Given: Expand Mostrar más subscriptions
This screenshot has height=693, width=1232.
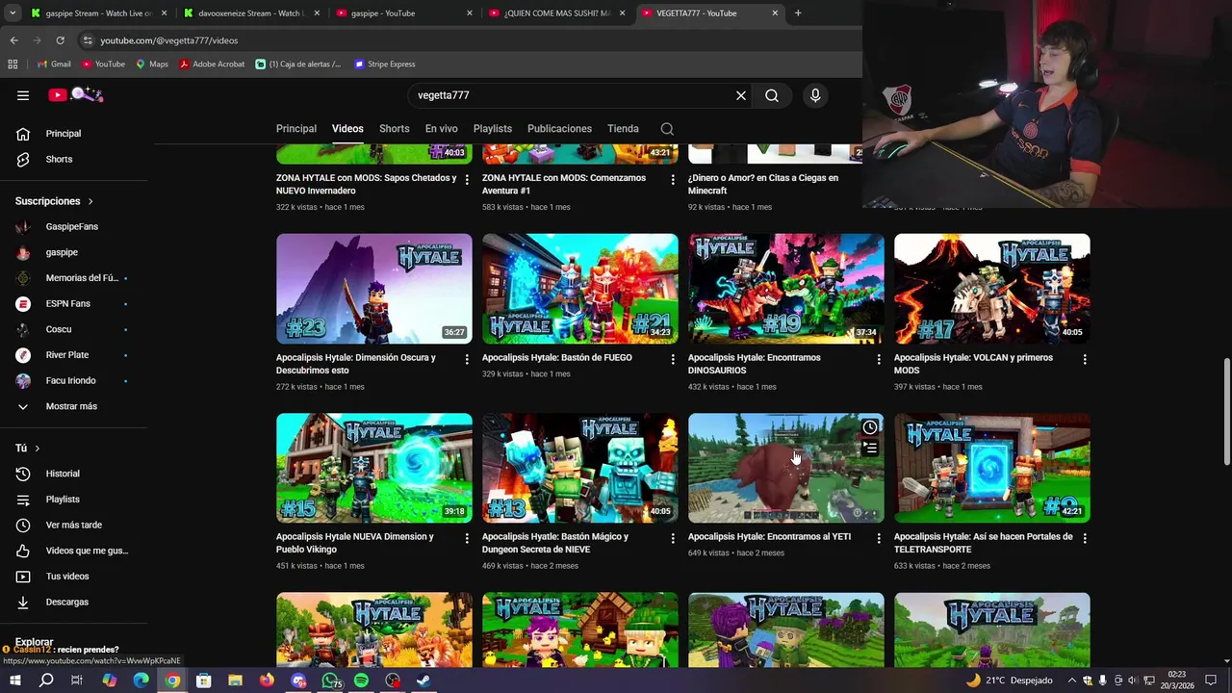Looking at the screenshot, I should click(73, 406).
